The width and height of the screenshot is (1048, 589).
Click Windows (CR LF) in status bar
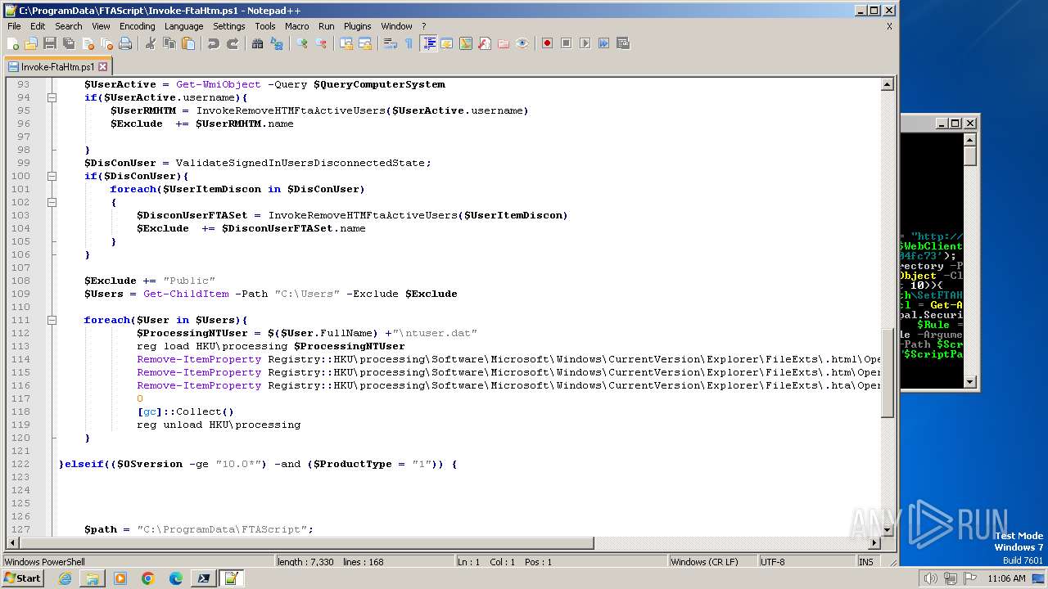[711, 562]
